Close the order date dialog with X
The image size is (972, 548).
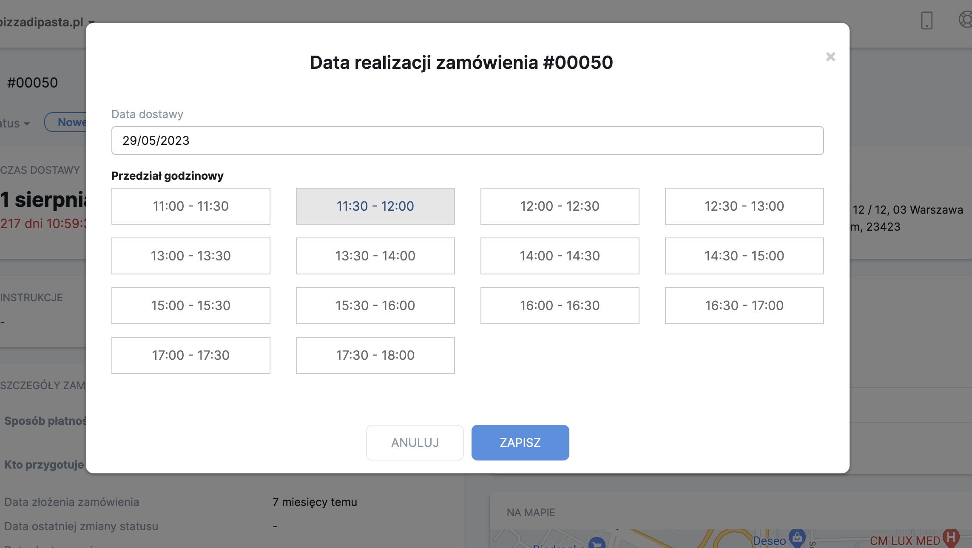830,57
